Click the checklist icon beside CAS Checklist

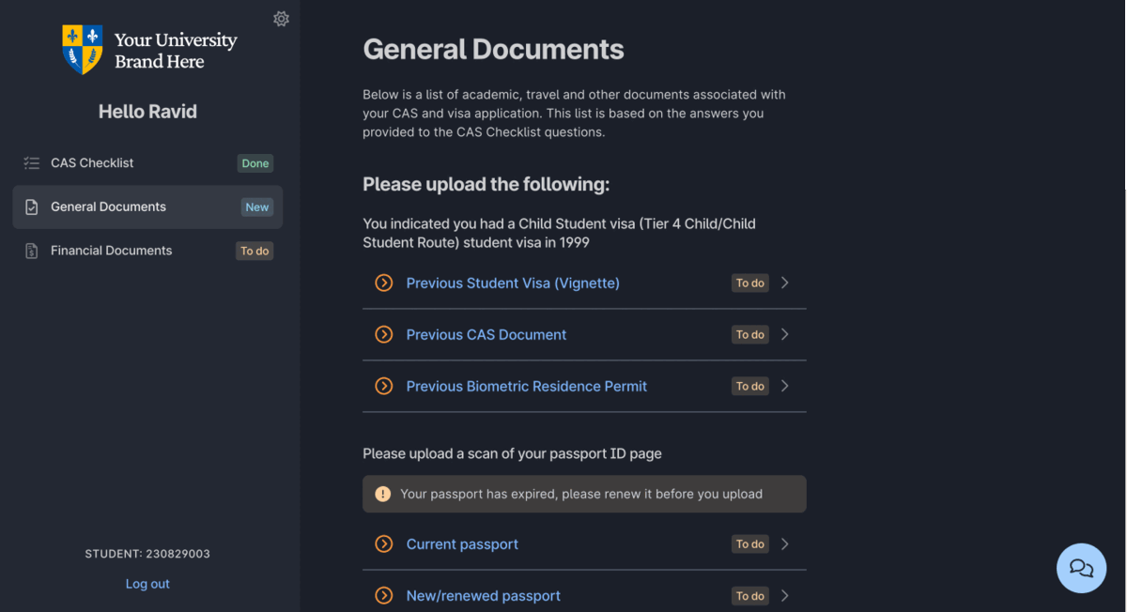point(31,162)
